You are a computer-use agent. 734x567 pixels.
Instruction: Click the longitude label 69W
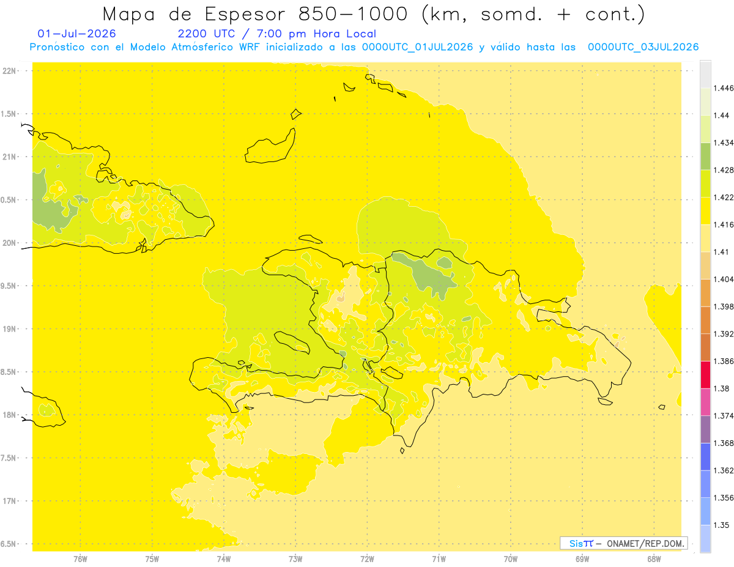coord(582,558)
